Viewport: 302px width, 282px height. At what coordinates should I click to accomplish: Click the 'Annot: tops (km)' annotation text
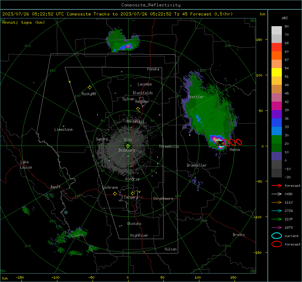[23, 22]
